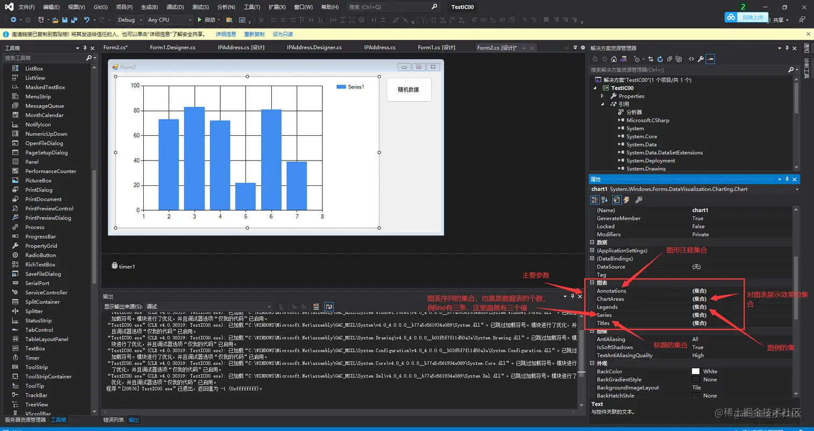
Task: Clear all output icon in Output panel
Action: pos(316,307)
